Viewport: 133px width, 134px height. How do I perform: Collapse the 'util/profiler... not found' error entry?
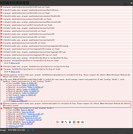[x=4, y=61]
